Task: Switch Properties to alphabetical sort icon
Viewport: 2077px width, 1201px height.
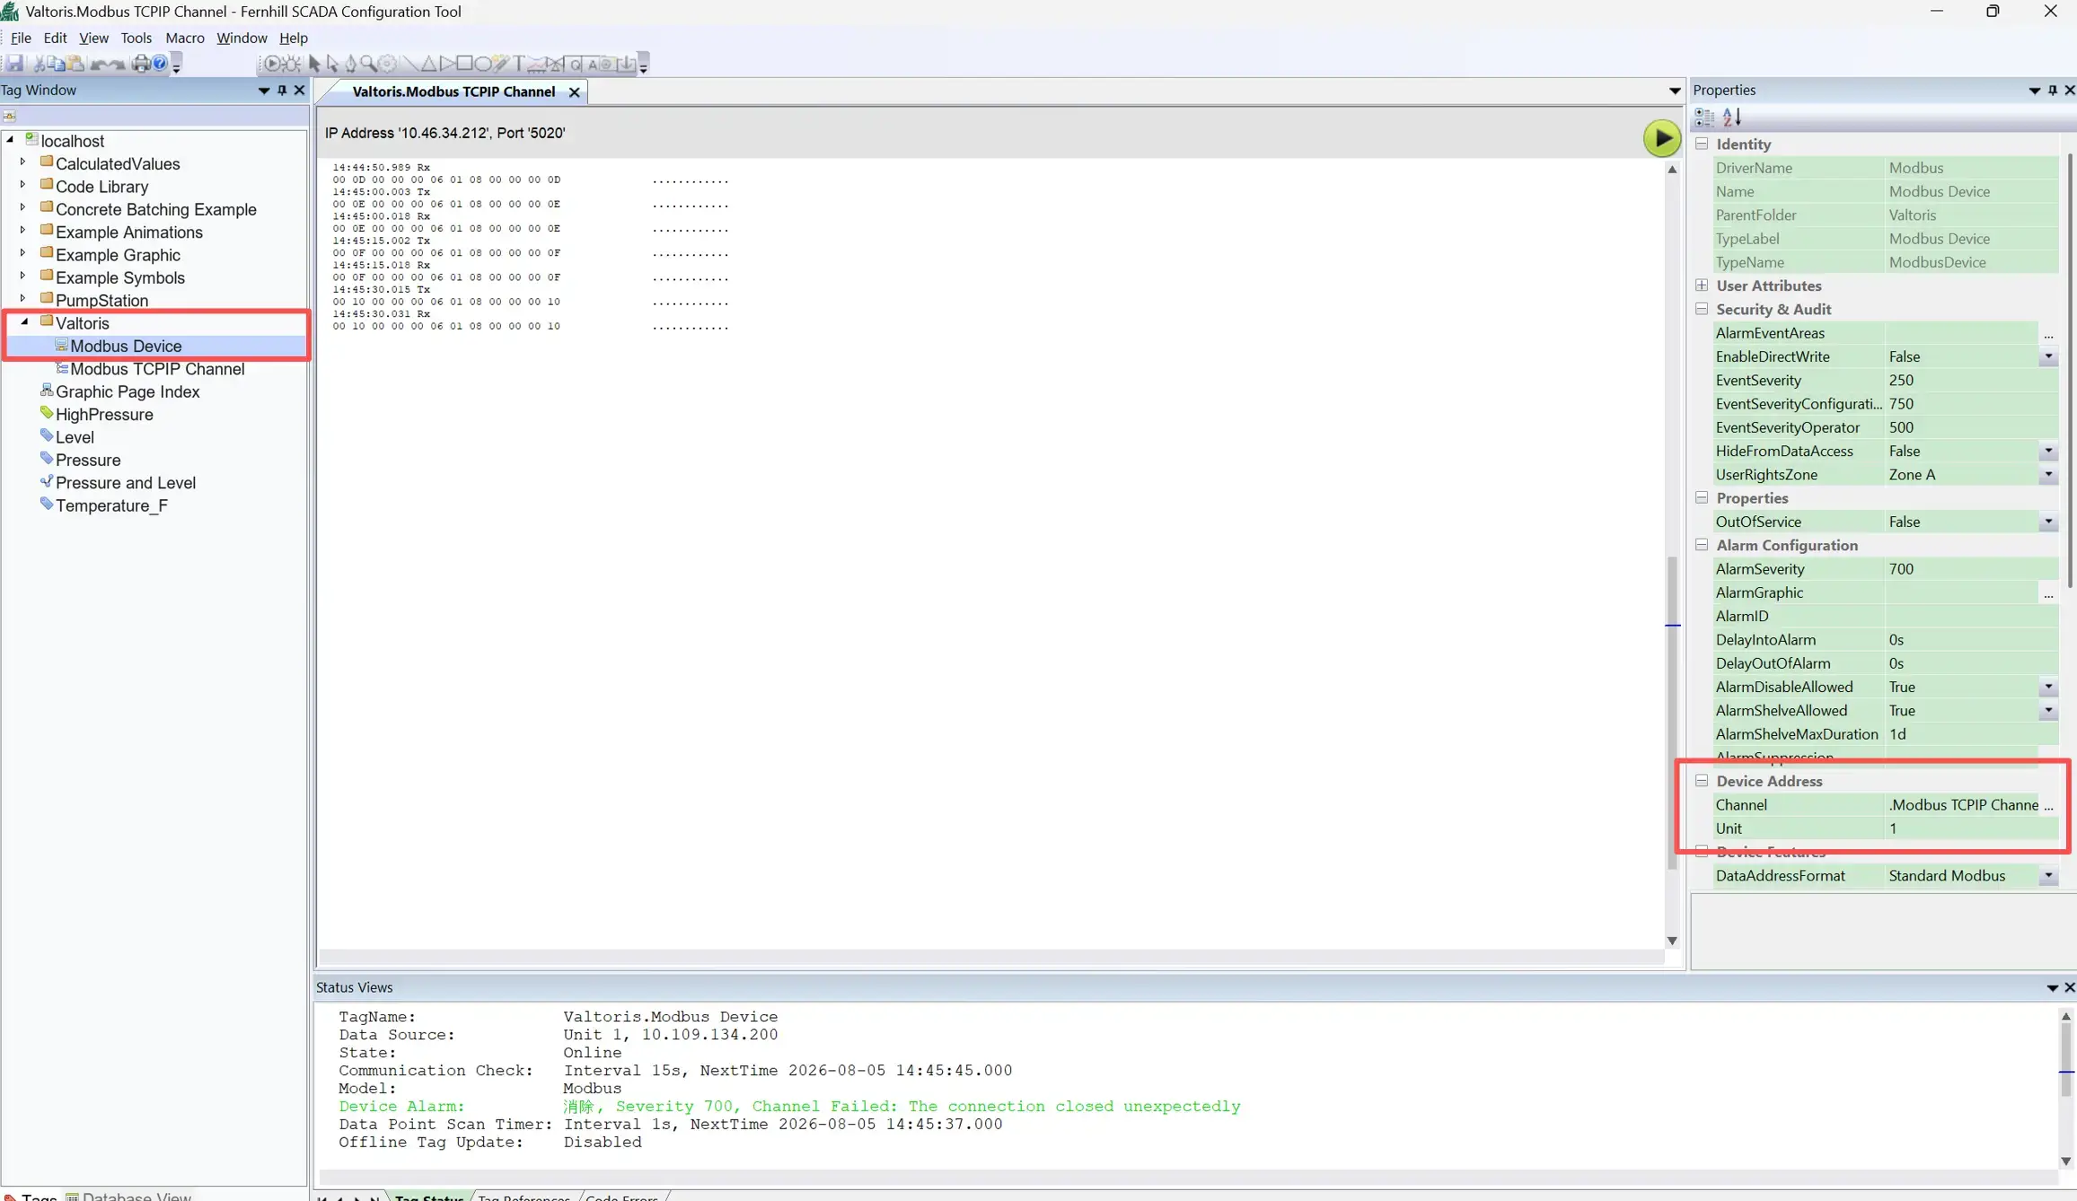Action: point(1731,117)
